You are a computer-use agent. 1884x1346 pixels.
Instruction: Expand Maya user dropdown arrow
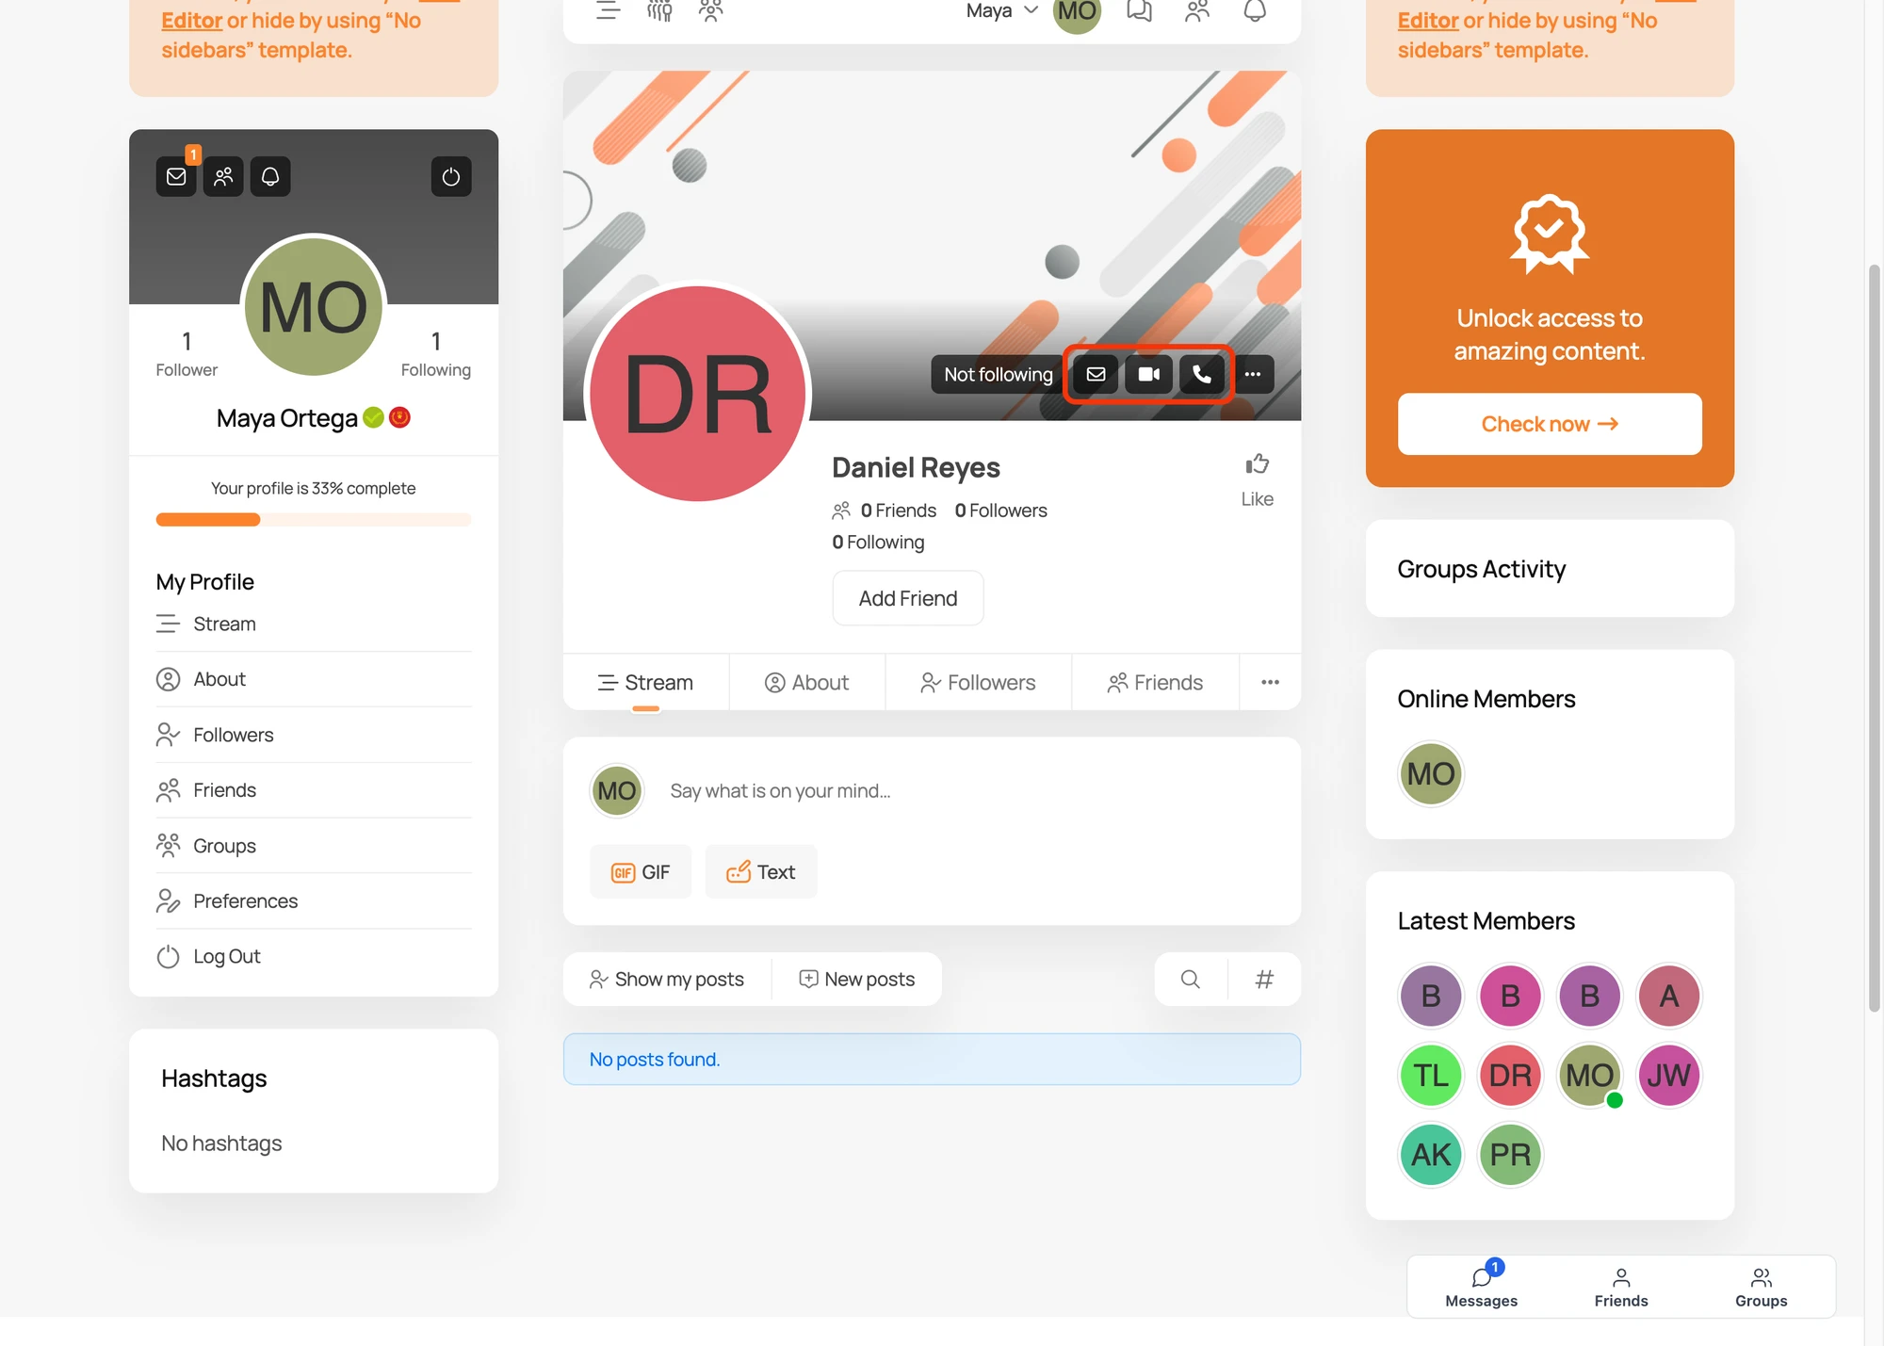click(x=1031, y=10)
